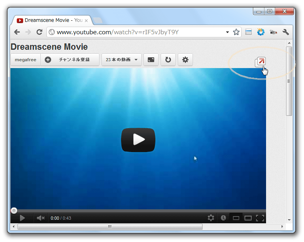
Task: Open a new tab with the blank tab button
Action: point(98,20)
